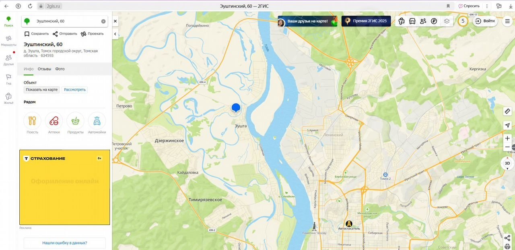The width and height of the screenshot is (515, 250).
Task: Open the Гид sidebar section
Action: pyautogui.click(x=8, y=79)
